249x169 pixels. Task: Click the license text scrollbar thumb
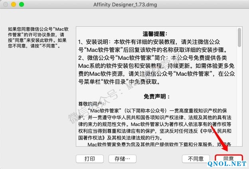(x=239, y=39)
